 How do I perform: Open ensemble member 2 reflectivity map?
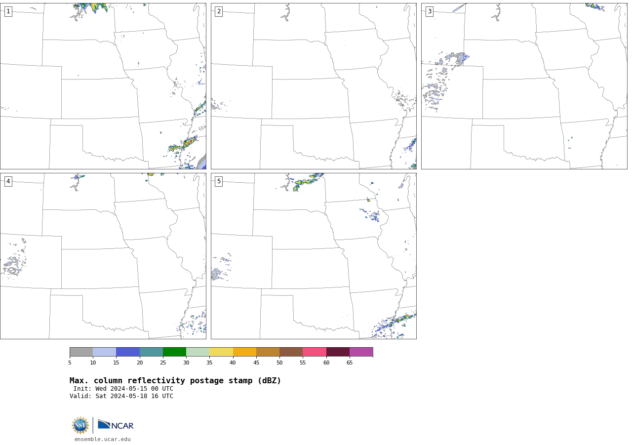(314, 86)
